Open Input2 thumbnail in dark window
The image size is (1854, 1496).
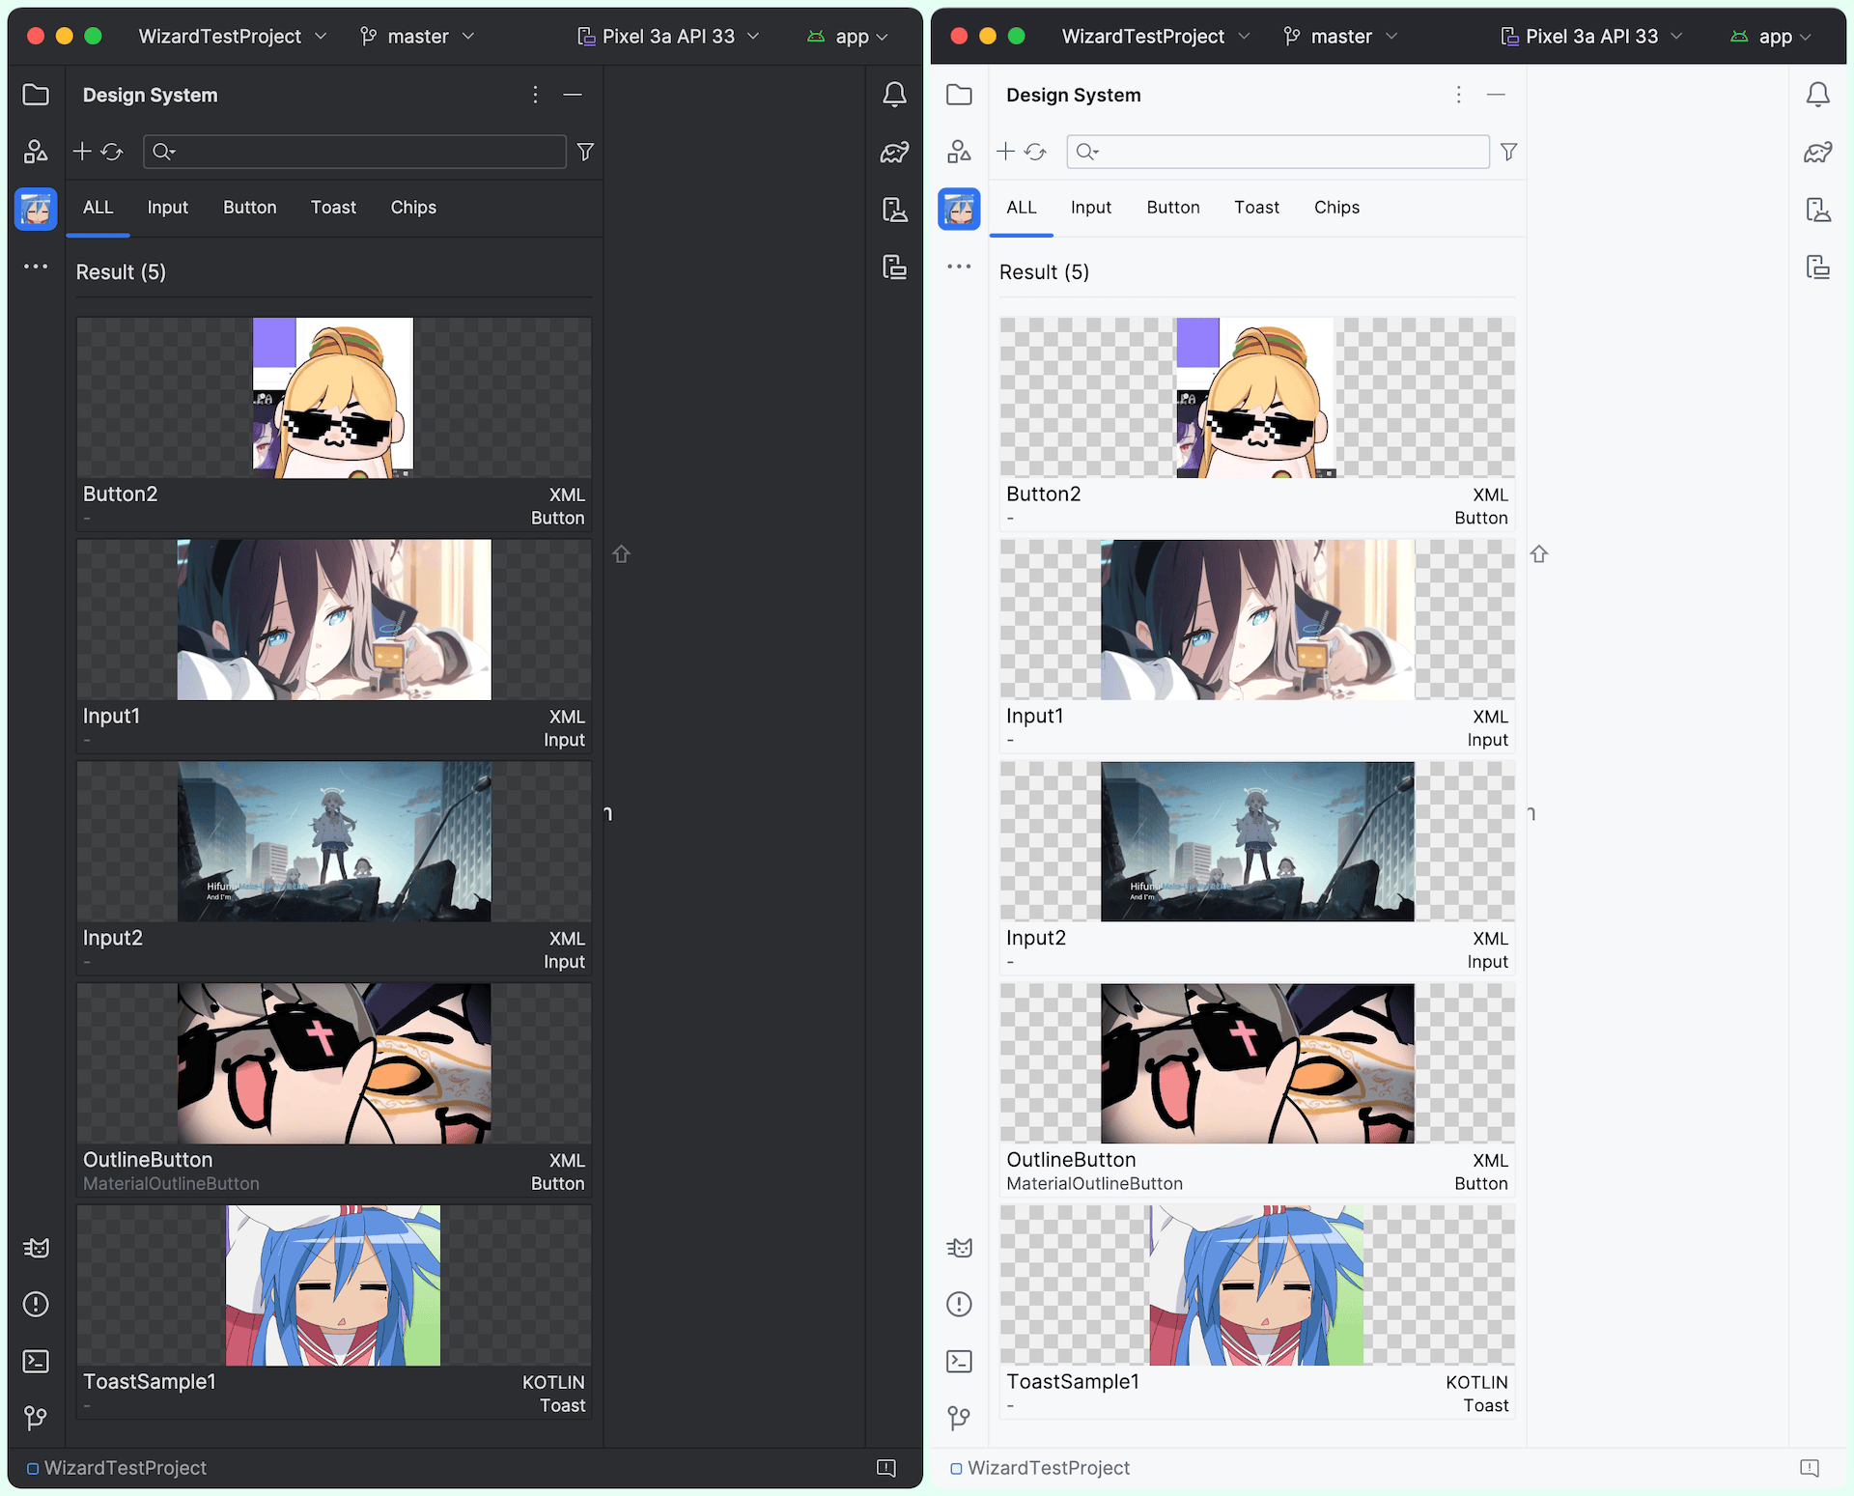(334, 842)
